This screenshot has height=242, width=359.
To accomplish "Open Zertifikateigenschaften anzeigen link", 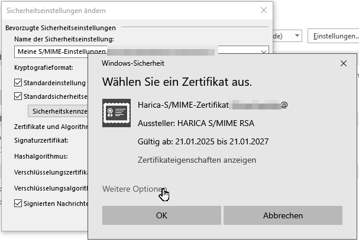I will 197,160.
